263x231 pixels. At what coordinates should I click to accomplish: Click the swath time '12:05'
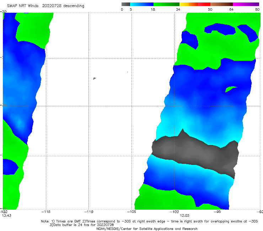[x=184, y=216]
